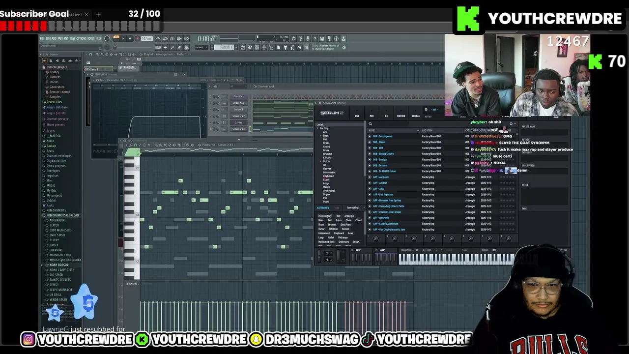Open History item in browser
Screen dimensions: 629x354
click(x=54, y=72)
